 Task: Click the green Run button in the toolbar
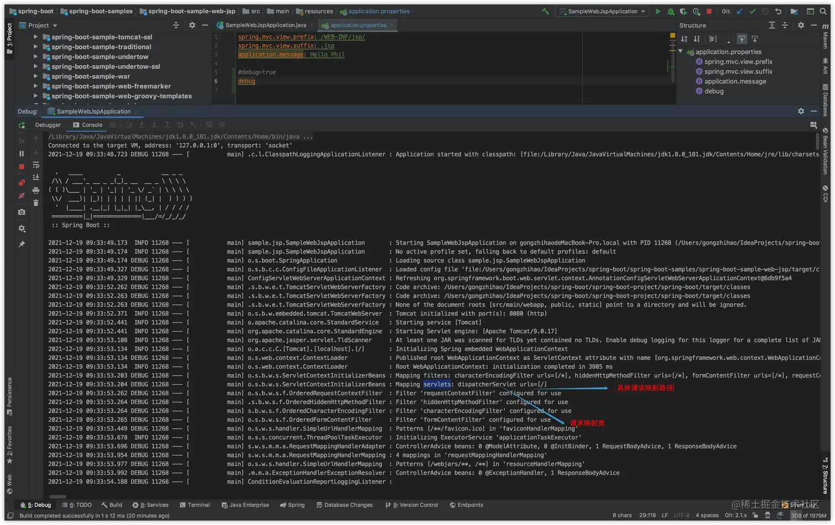658,11
